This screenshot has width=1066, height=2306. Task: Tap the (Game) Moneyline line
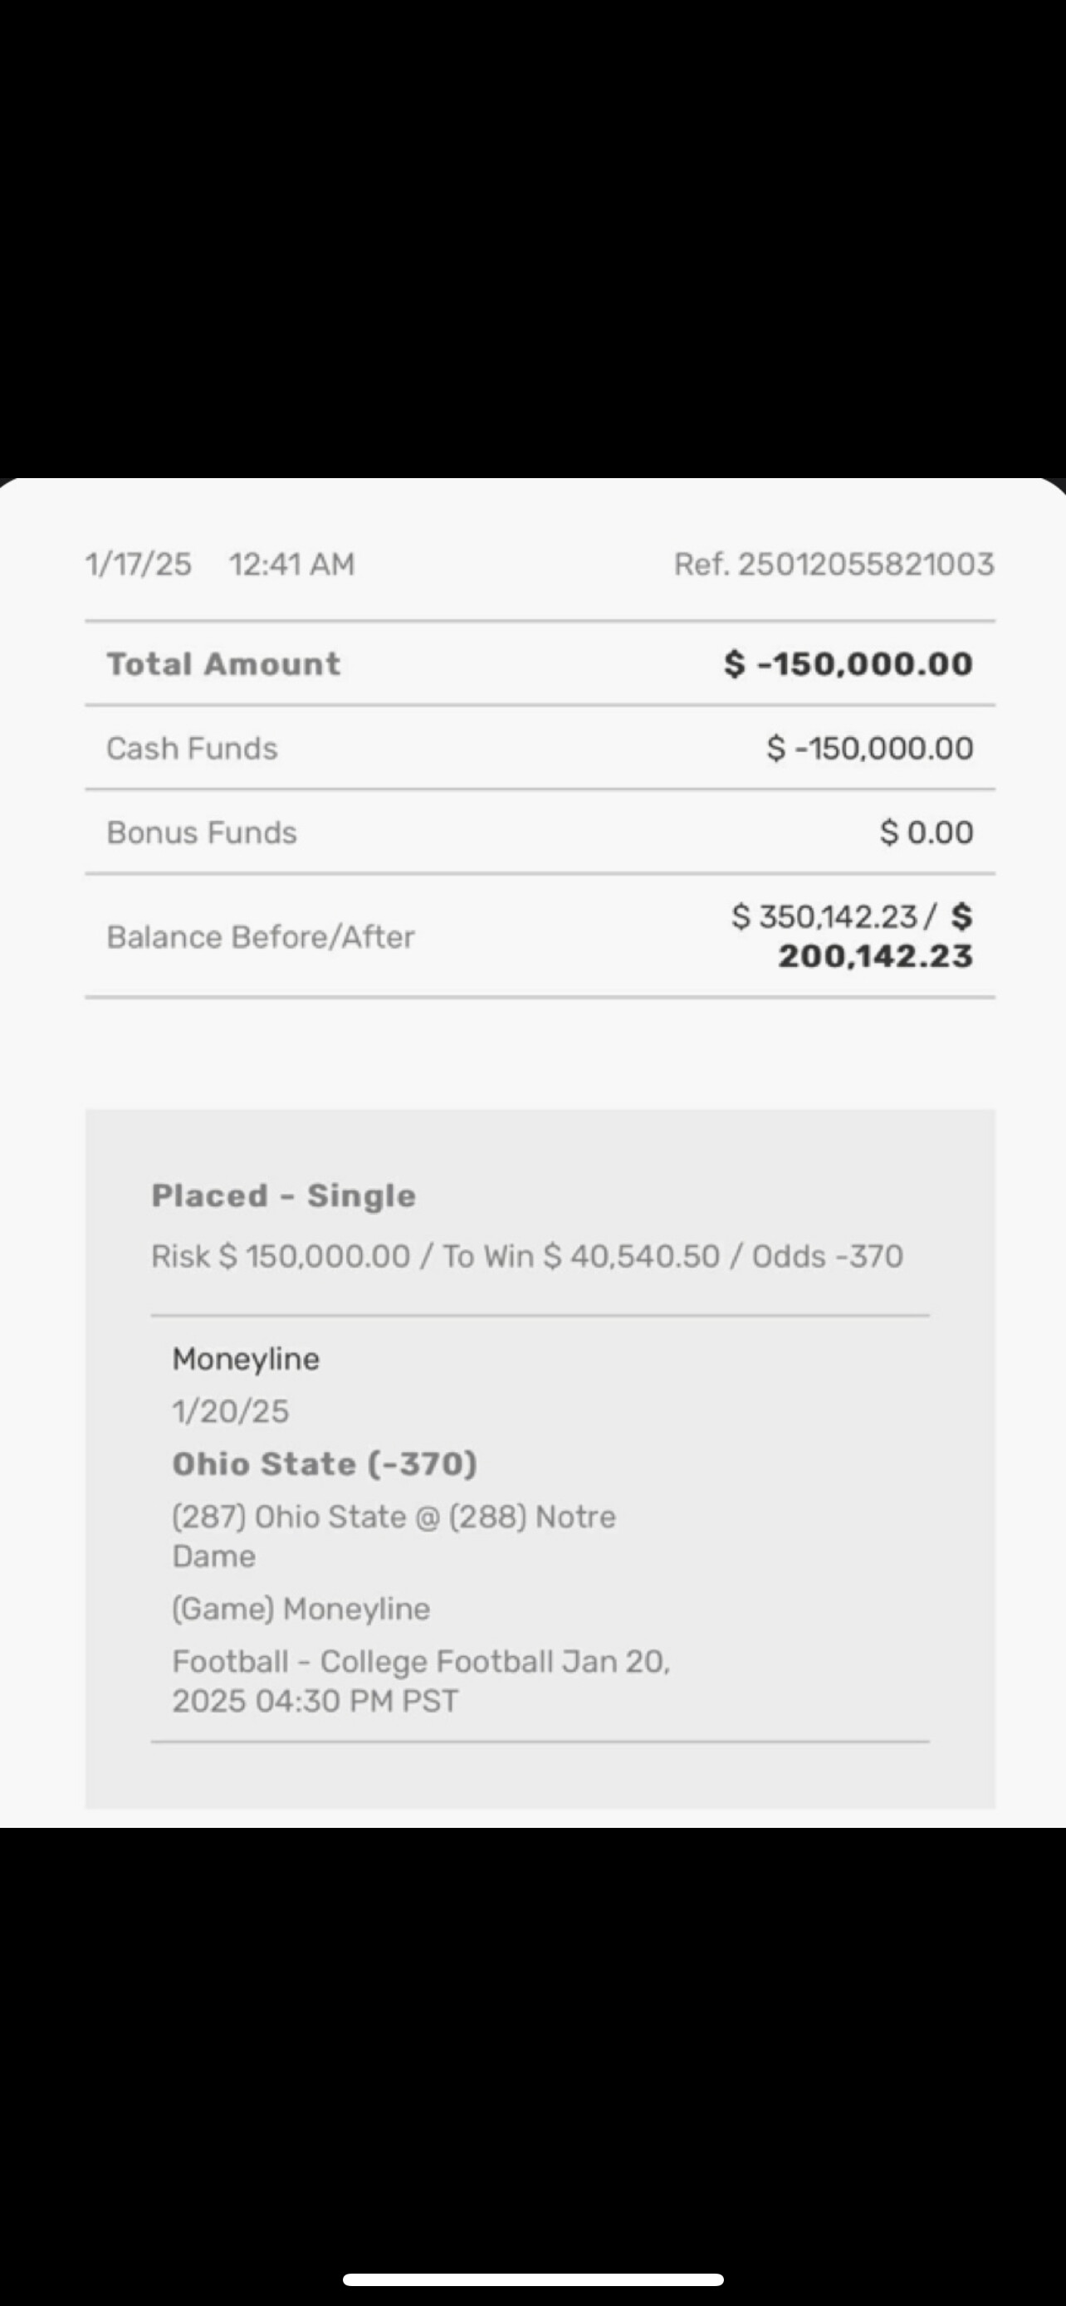(301, 1609)
